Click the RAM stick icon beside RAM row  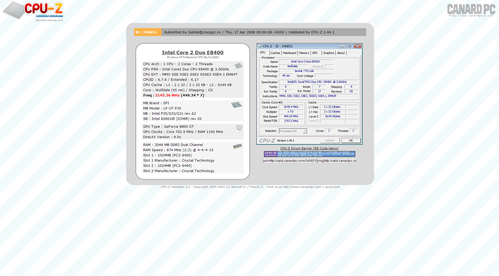point(238,146)
